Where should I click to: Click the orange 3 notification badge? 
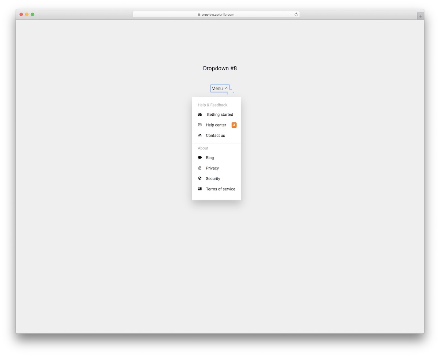[234, 125]
